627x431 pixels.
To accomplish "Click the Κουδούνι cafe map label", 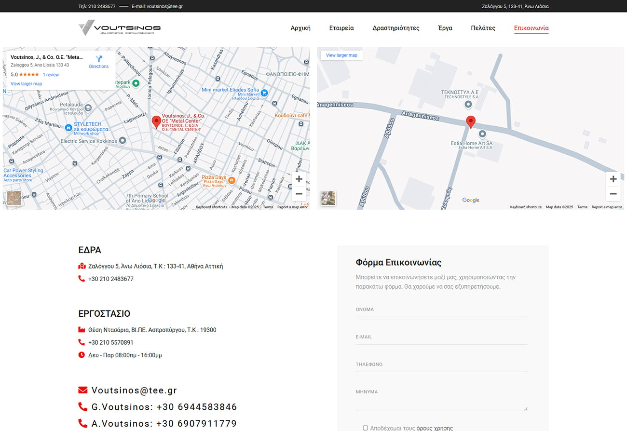I will (292, 115).
